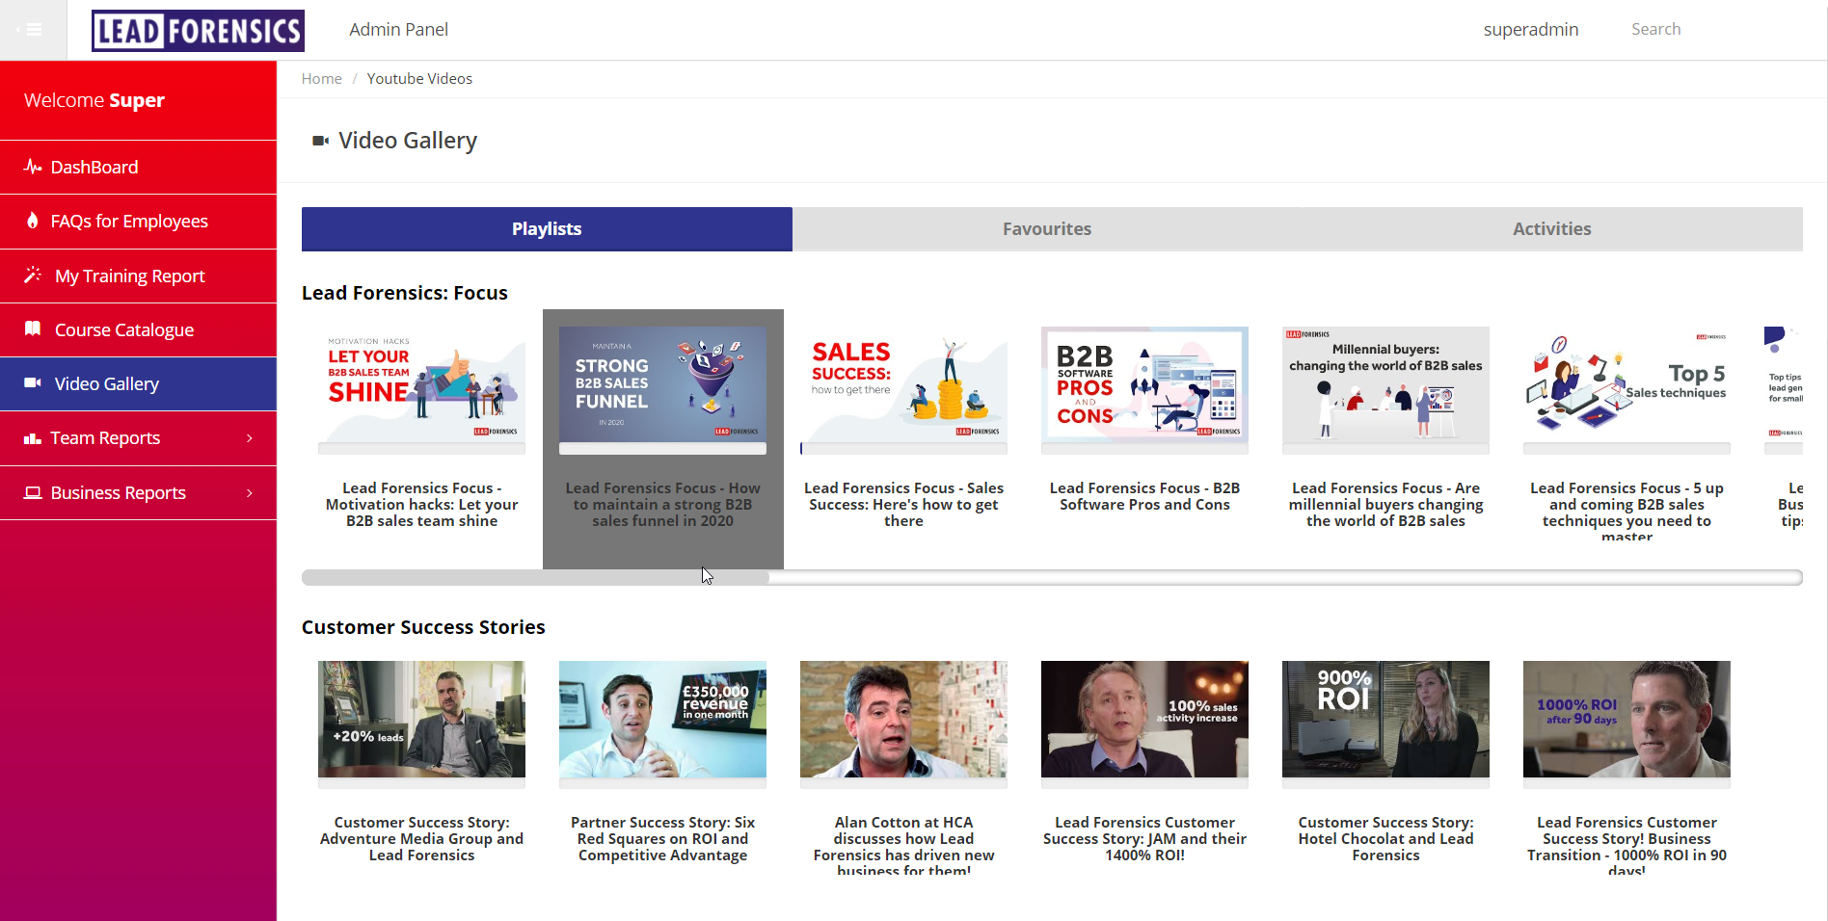Screen dimensions: 1828x921
Task: Click the Lead Forensics logo
Action: point(198,30)
